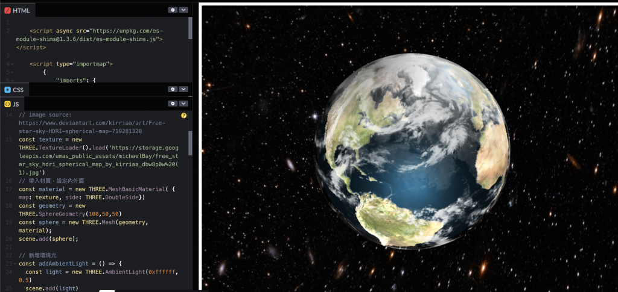Click line number 21 in JS gutter

click(x=9, y=247)
